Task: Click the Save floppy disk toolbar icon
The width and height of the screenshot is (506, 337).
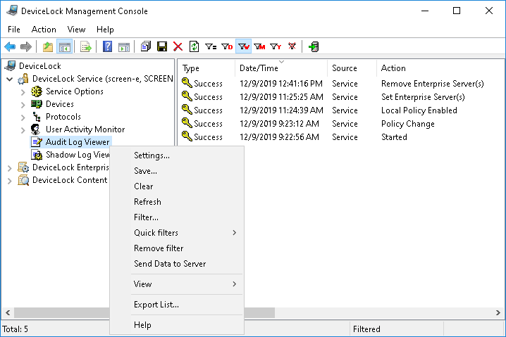Action: coord(162,47)
